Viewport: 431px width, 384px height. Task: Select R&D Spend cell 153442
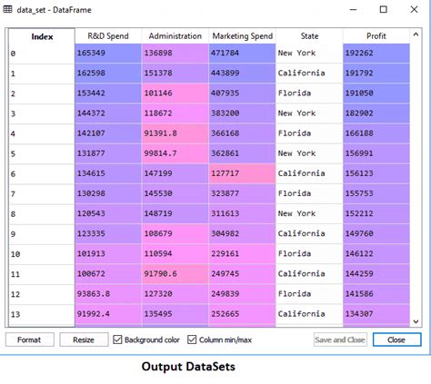tap(108, 94)
